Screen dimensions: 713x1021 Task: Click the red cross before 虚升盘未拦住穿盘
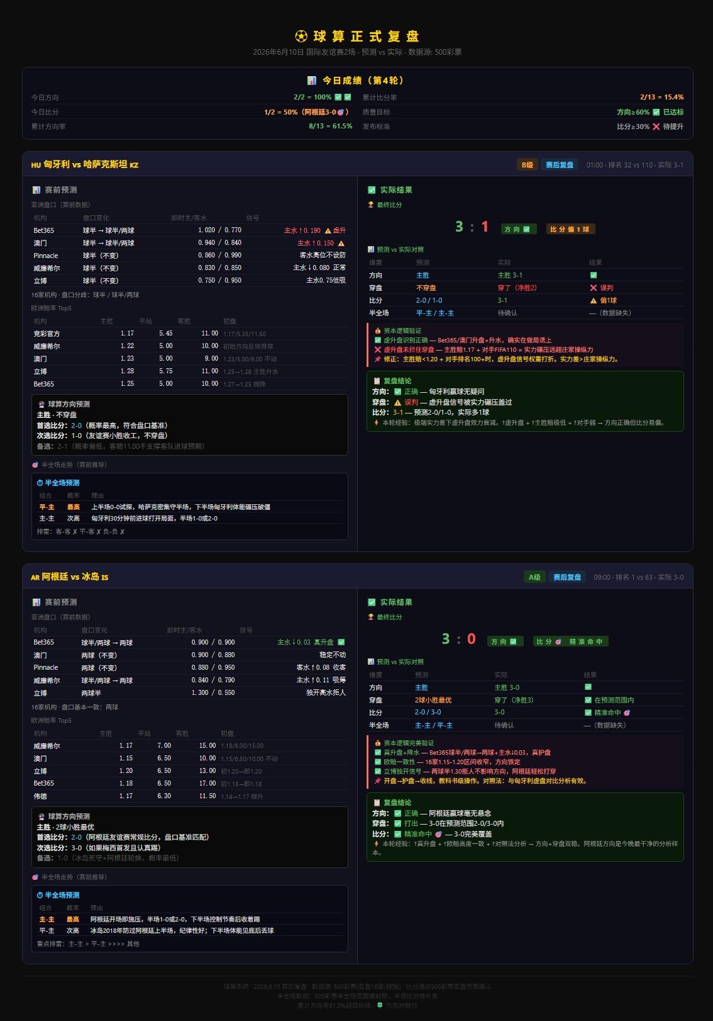click(x=378, y=350)
